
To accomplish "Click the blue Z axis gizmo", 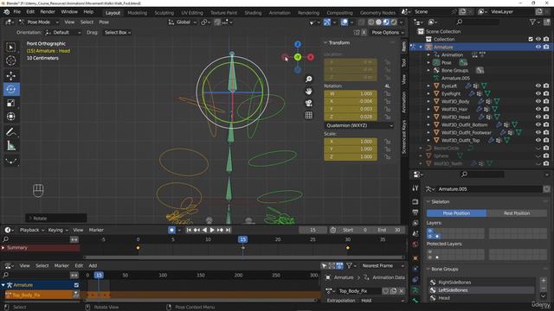I will point(298,44).
